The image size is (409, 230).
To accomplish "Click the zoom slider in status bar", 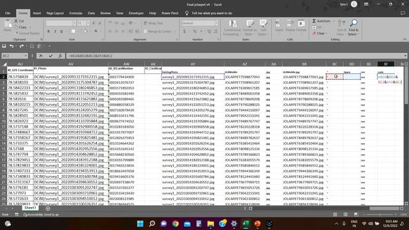I will pos(380,215).
